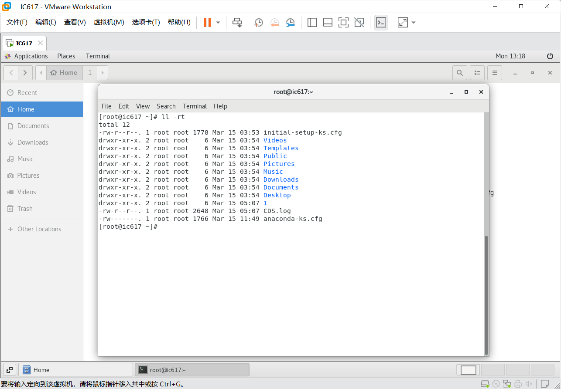Switch to root@ic617 terminal in taskbar
Screen dimensions: 561x389
coord(192,370)
